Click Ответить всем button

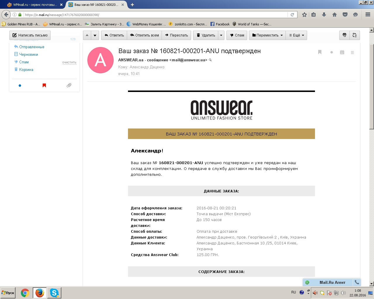(x=144, y=35)
